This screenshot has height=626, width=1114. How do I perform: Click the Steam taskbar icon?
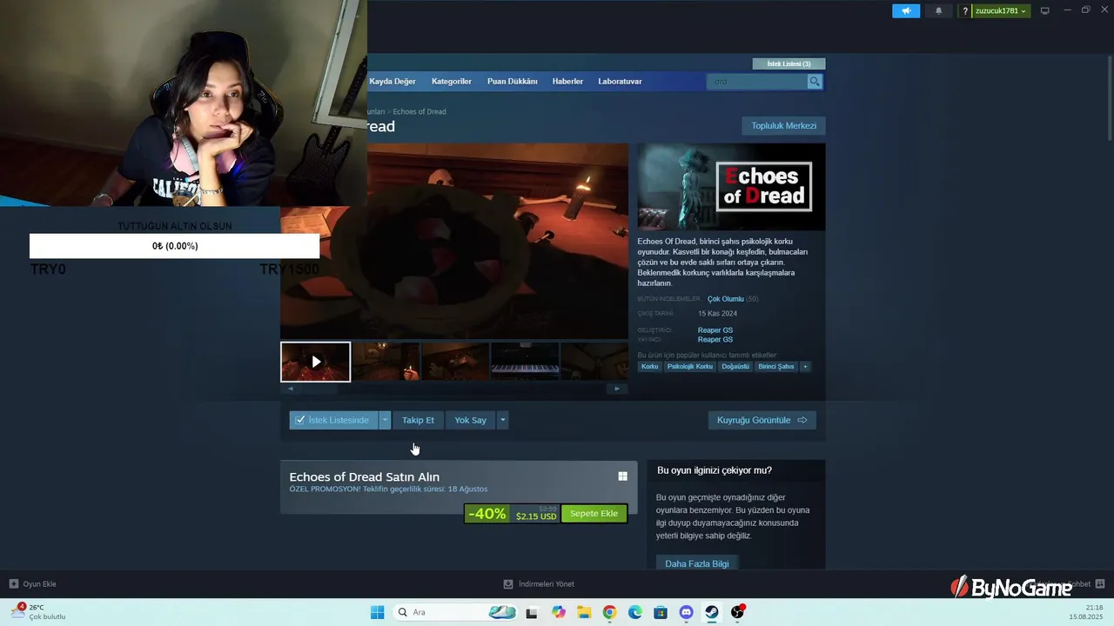[x=712, y=612]
